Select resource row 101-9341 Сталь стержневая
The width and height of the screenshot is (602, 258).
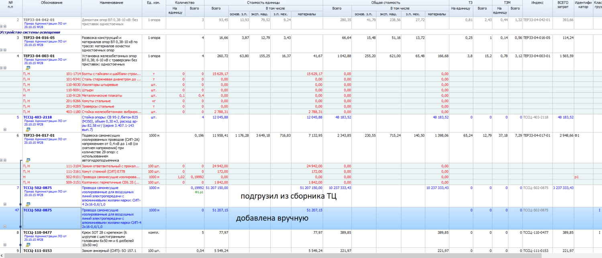301,79
